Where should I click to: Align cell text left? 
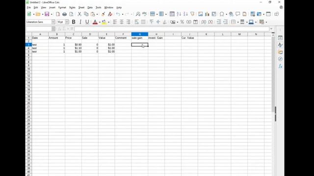click(x=115, y=22)
